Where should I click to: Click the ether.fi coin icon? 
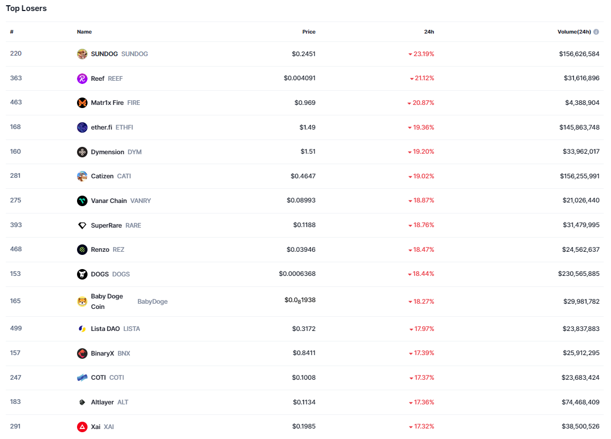[82, 127]
